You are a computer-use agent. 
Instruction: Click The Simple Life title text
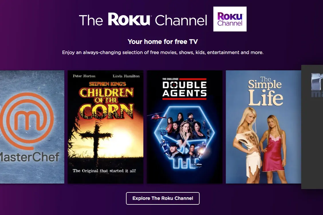tap(265, 91)
